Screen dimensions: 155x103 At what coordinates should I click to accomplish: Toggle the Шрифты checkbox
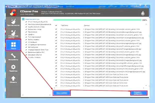[x=26, y=35]
